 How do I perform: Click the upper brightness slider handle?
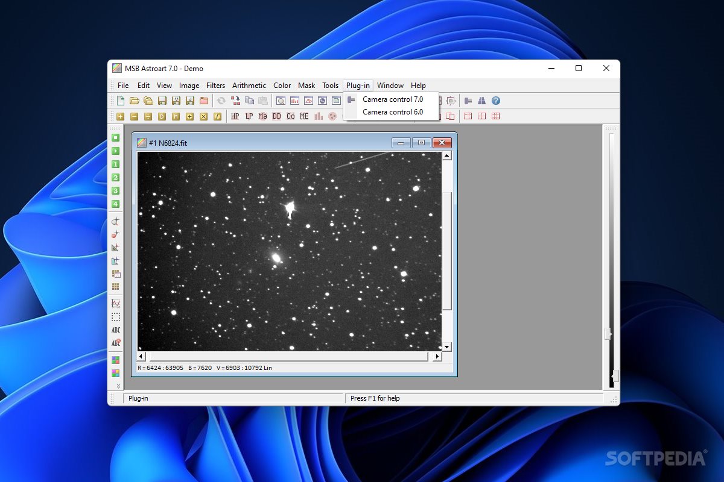pos(608,334)
